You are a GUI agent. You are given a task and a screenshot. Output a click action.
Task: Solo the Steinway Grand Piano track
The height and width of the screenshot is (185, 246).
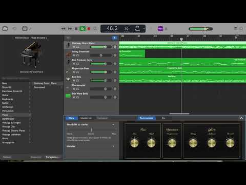click(77, 47)
